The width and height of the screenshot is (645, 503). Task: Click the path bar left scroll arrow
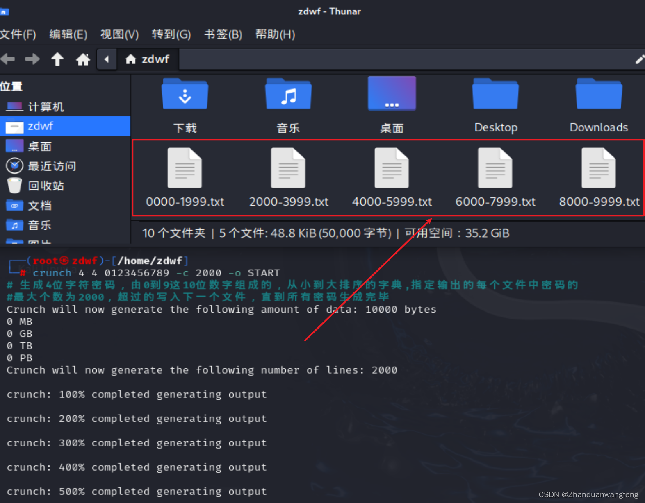click(107, 59)
